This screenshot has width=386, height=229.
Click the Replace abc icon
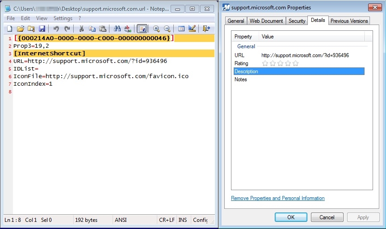(x=128, y=29)
